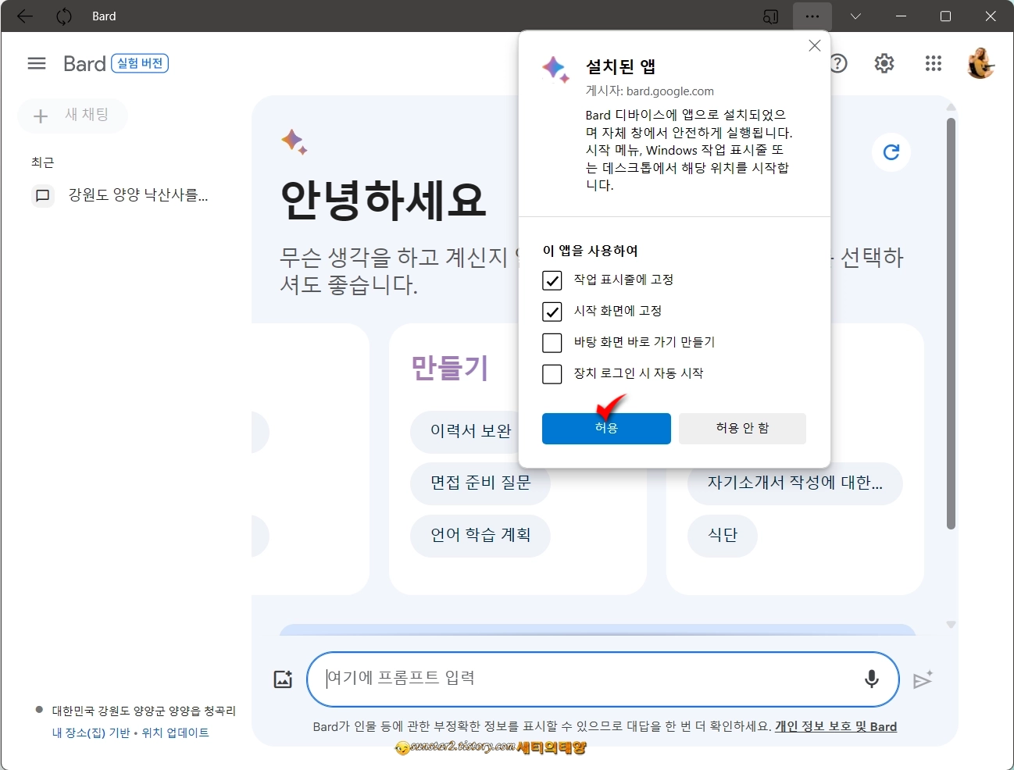
Task: Open the three-dot app menu
Action: pos(812,16)
